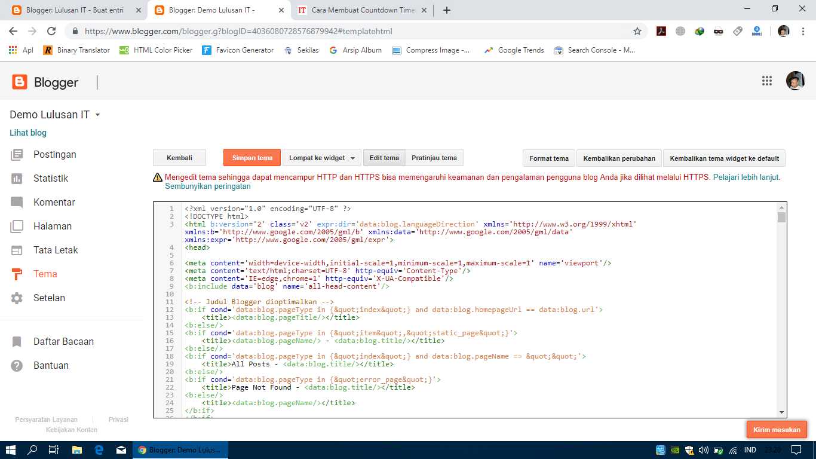Open the Persyaratan Layanan link
Viewport: 816px width, 459px height.
(x=47, y=420)
